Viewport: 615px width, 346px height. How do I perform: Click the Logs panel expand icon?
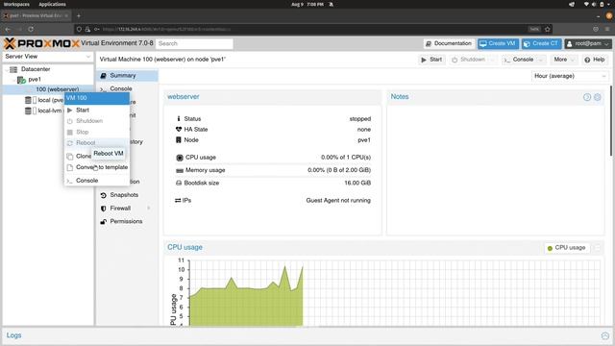point(604,336)
